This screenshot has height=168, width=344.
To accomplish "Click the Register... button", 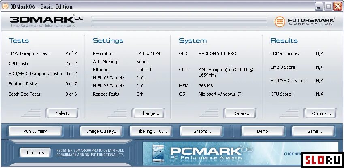I will coord(35,153).
